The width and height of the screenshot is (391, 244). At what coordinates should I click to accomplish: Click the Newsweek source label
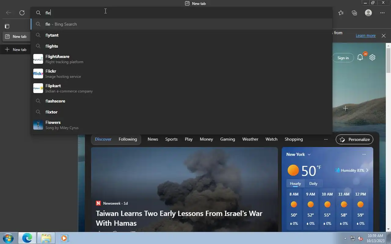click(112, 203)
